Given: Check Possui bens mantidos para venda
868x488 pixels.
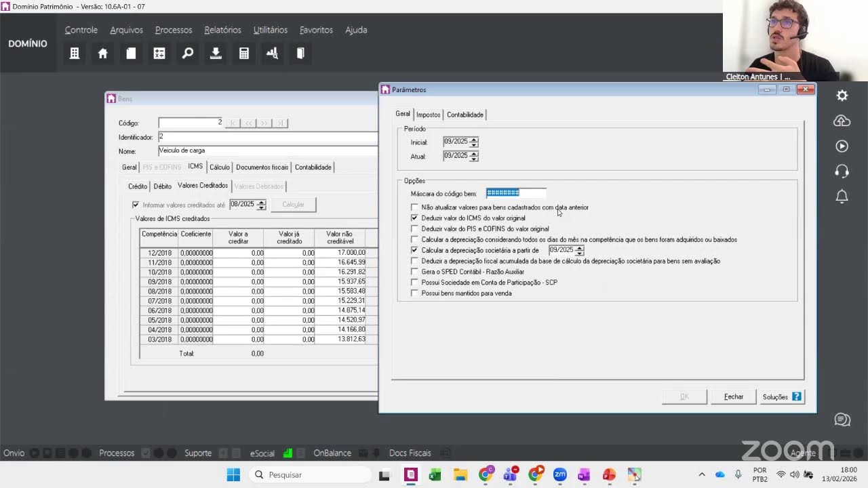Looking at the screenshot, I should tap(415, 293).
